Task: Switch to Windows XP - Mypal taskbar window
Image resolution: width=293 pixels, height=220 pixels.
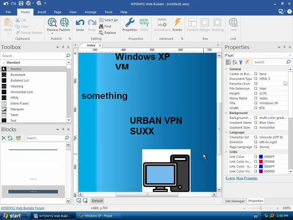Action: pos(98,216)
